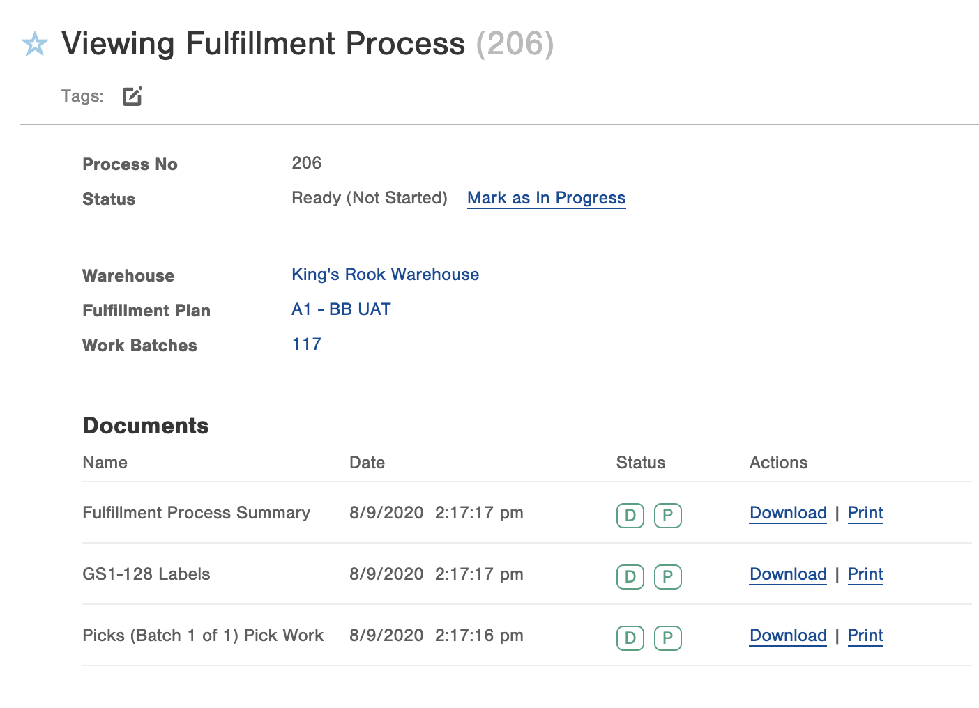Click the favorite star icon beside the title

(35, 44)
